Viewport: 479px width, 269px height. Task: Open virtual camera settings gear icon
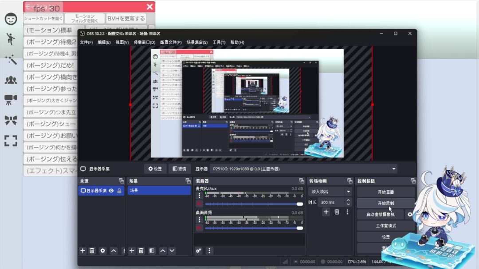coord(410,215)
